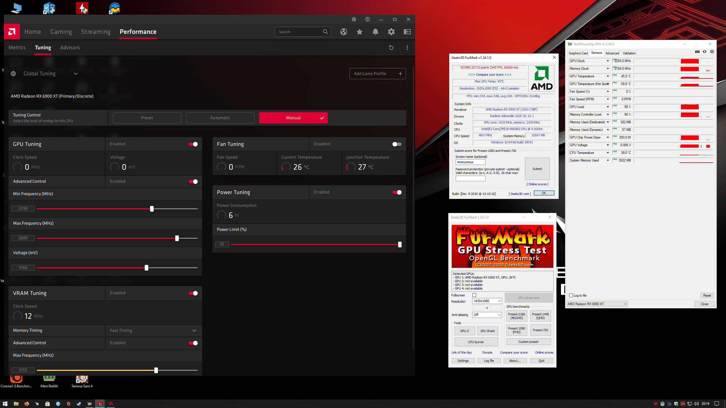Open the FurMark Anti-aliasing dropdown
The height and width of the screenshot is (408, 726).
click(x=487, y=315)
